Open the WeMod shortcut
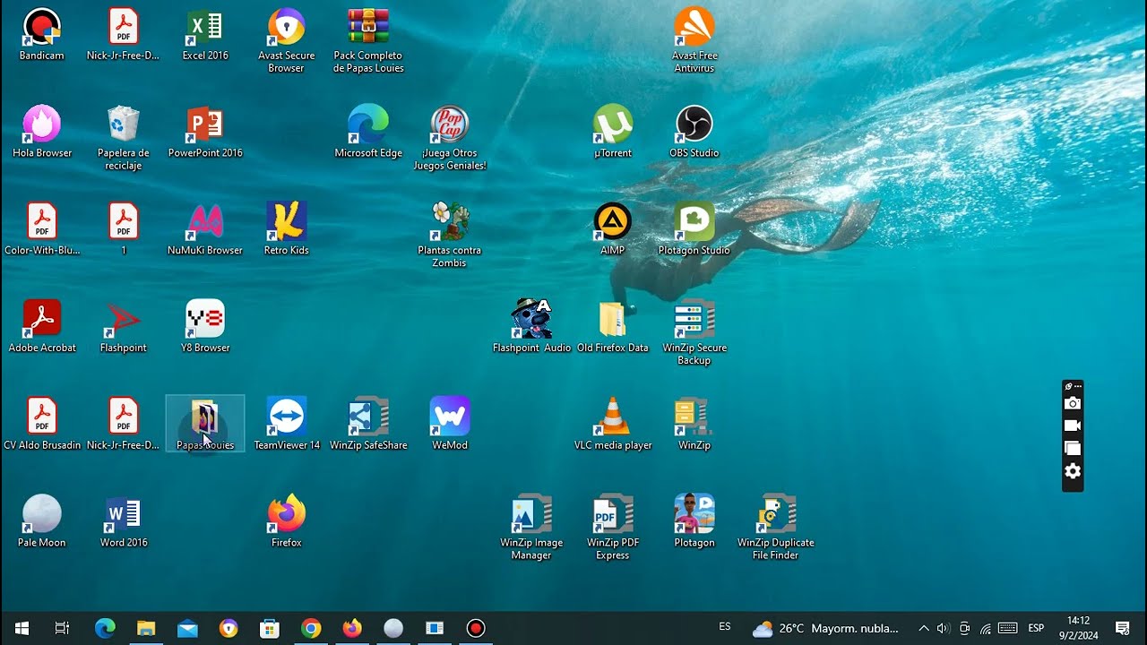Viewport: 1147px width, 645px height. click(450, 426)
